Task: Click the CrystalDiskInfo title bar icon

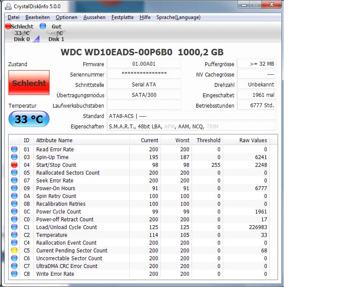Action: point(8,6)
